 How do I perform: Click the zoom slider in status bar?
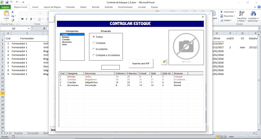pos(247,137)
